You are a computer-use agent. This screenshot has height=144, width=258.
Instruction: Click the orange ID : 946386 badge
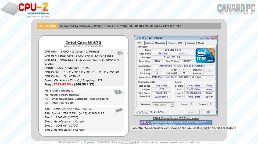[x=47, y=26]
